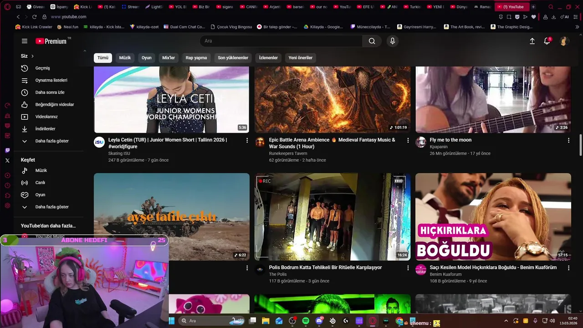
Task: Focus the YouTube search box
Action: (281, 41)
